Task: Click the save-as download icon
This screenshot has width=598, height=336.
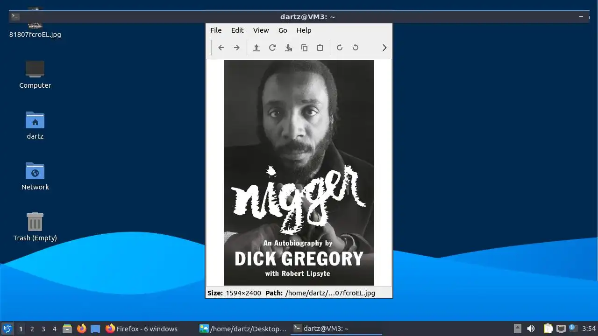Action: click(x=288, y=48)
